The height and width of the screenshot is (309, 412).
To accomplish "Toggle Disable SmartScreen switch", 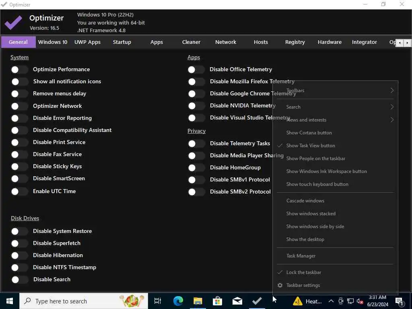I will tap(19, 179).
